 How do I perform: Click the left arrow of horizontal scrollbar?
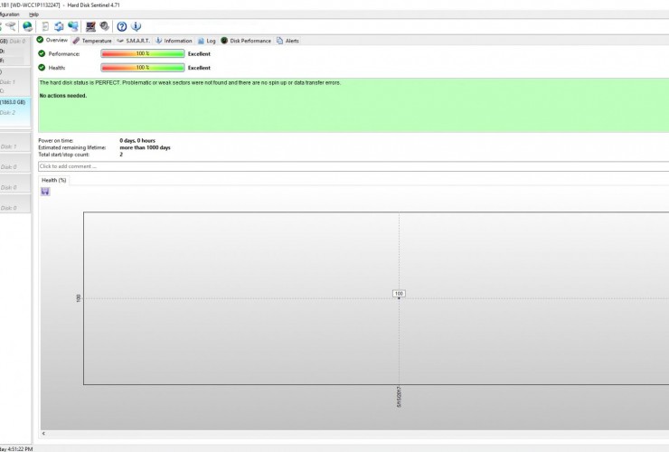point(42,435)
